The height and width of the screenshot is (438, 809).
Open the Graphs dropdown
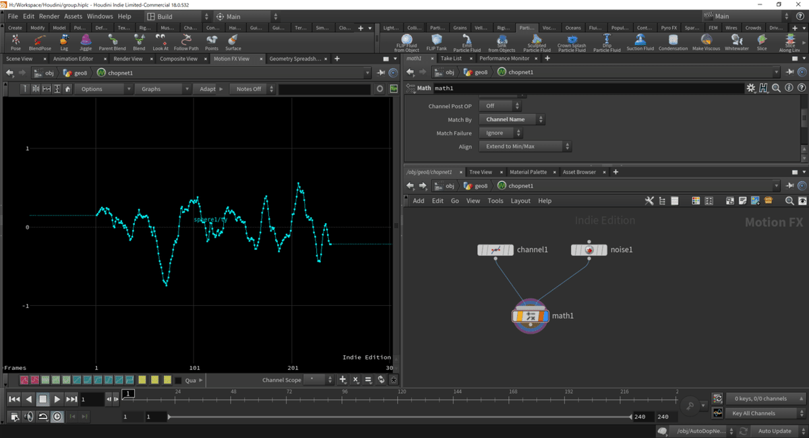[162, 89]
